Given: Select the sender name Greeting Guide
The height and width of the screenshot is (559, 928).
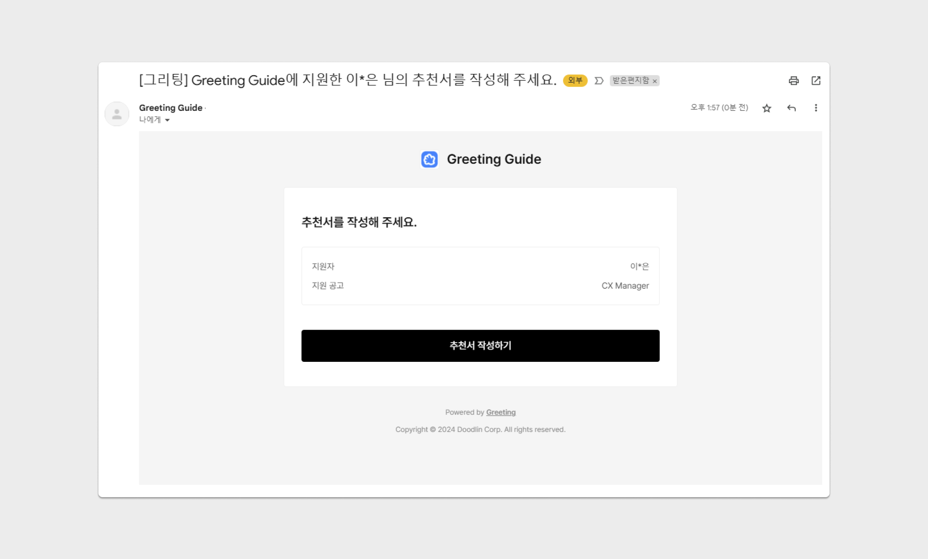Looking at the screenshot, I should [x=171, y=108].
